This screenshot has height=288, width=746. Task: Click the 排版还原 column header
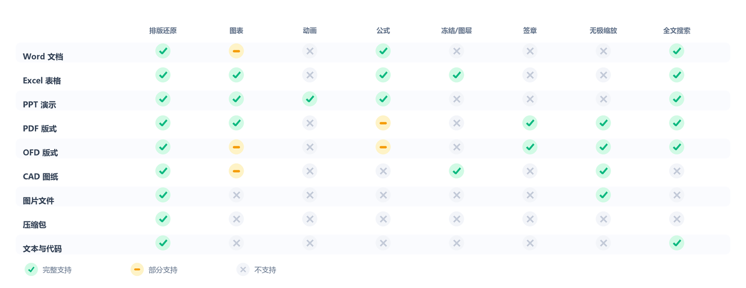163,31
